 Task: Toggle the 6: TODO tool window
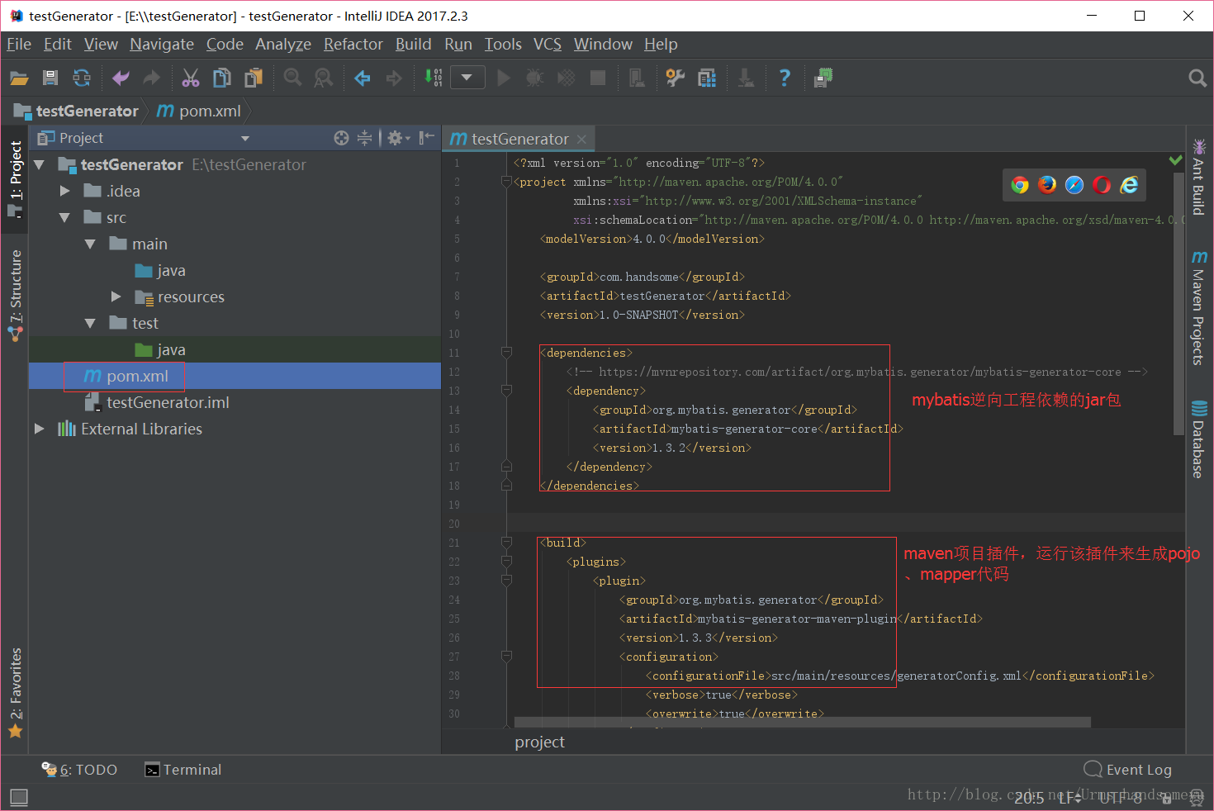pos(80,770)
